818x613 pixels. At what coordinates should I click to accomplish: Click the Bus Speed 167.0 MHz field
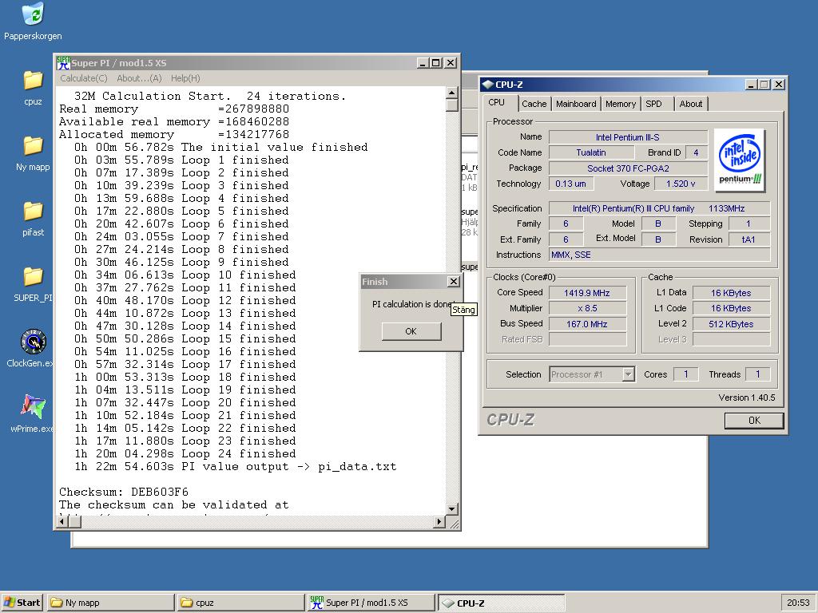[x=587, y=324]
